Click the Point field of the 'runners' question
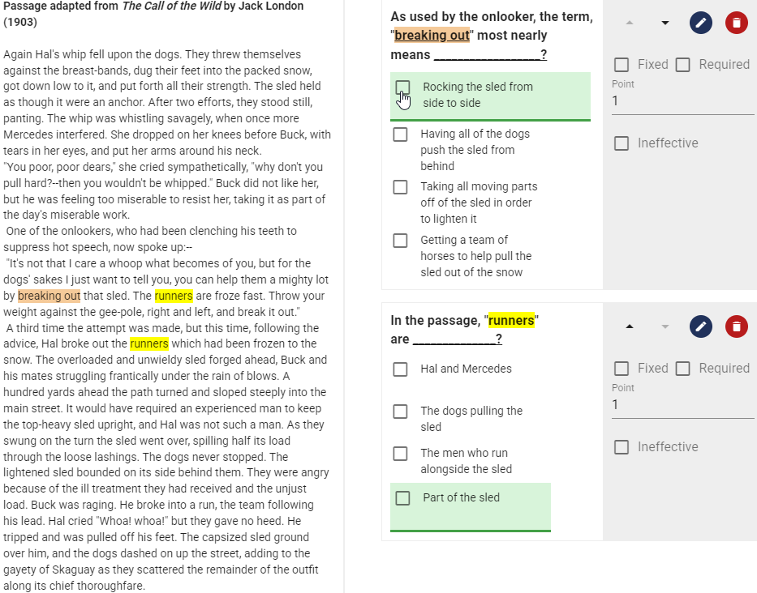Screen dimensions: 757x593 coord(682,405)
